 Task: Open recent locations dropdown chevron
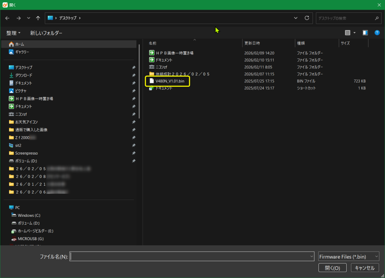tap(29, 18)
